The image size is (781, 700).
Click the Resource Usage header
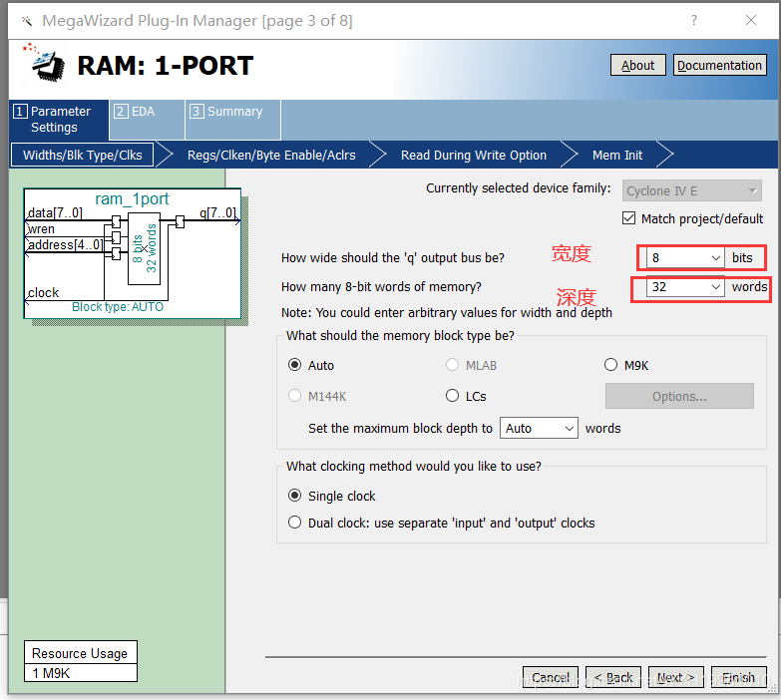(x=80, y=653)
